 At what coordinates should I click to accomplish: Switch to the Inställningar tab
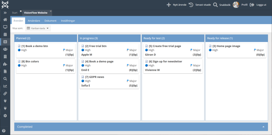(68, 21)
